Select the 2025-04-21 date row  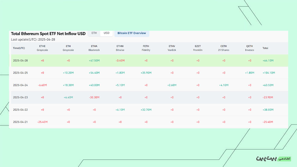pos(149,122)
